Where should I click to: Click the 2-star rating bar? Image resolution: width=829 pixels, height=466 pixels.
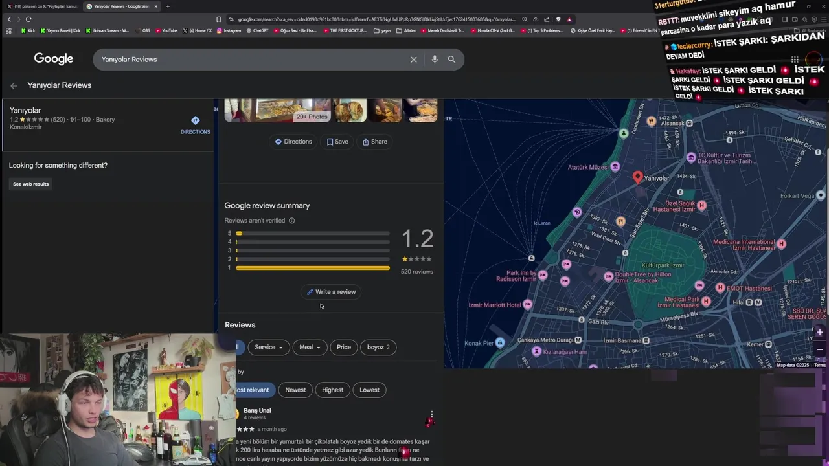[312, 259]
